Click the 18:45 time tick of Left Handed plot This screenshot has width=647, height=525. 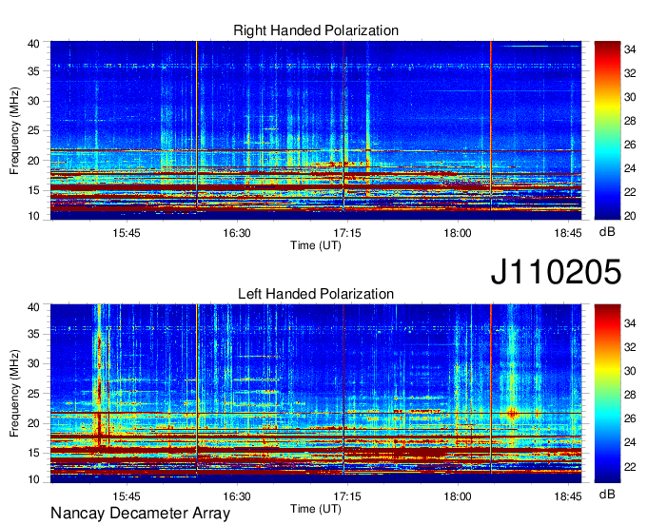[568, 496]
